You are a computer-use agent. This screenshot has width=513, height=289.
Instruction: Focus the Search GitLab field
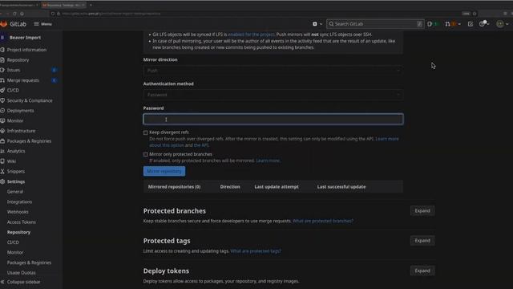point(375,24)
